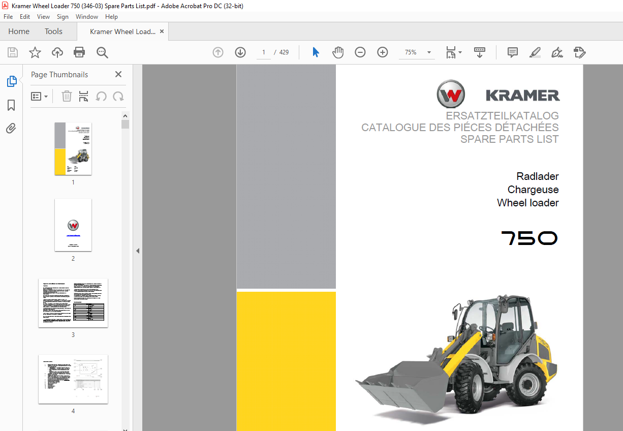Click the 'Page Thumbnails' panel title
Image resolution: width=623 pixels, height=431 pixels.
[x=59, y=75]
